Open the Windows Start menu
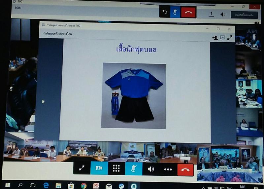264x189 pixels. 7,185
